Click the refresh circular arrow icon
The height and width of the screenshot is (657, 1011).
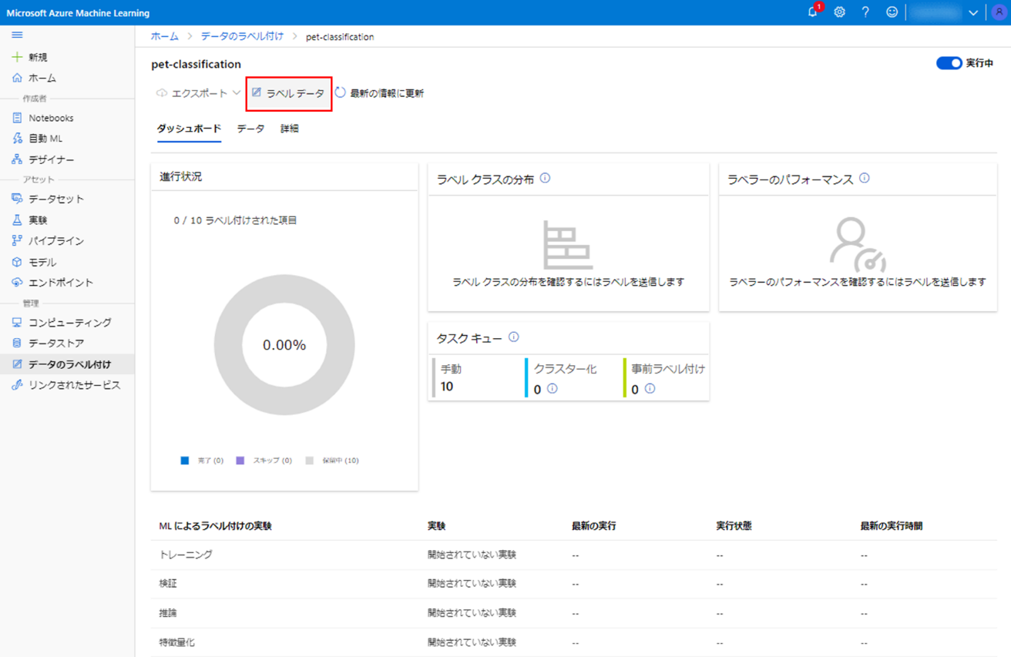point(340,92)
